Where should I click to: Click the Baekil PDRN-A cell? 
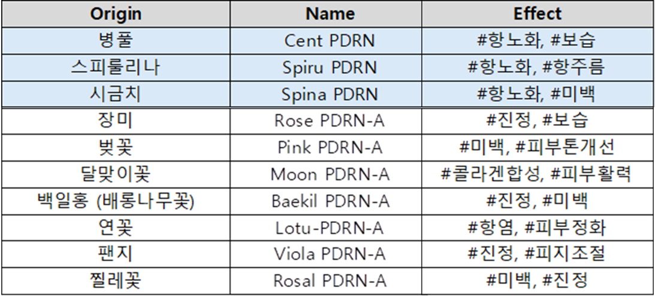click(x=330, y=201)
